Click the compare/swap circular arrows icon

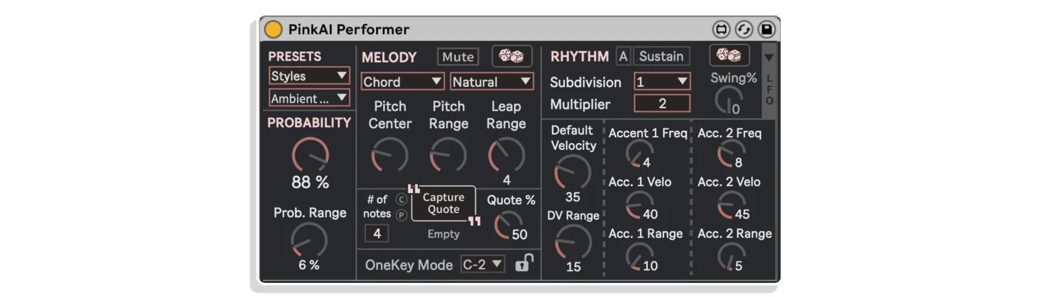pyautogui.click(x=744, y=29)
